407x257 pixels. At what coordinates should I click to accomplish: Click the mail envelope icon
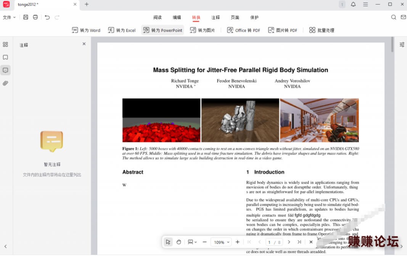click(x=403, y=17)
